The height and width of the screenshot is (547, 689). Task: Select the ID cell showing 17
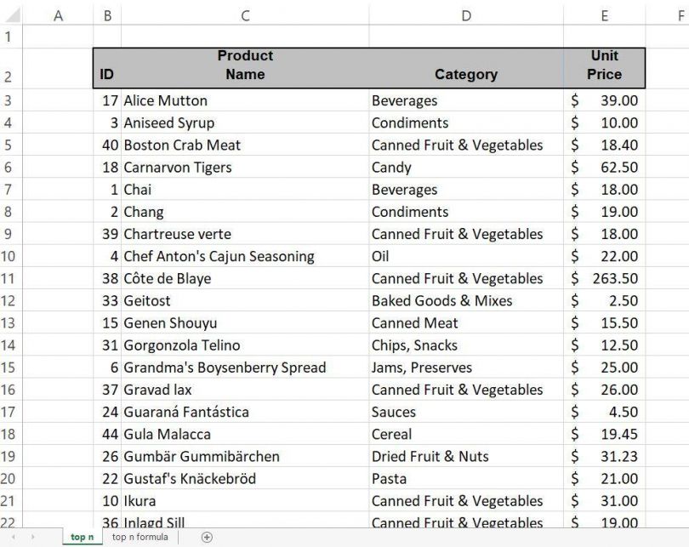[x=107, y=100]
